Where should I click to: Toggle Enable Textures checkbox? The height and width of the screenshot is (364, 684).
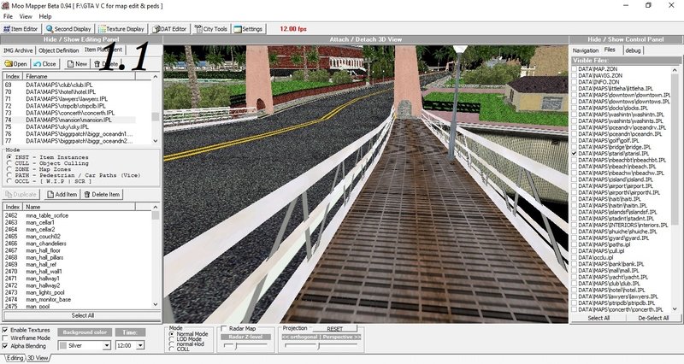tap(5, 330)
